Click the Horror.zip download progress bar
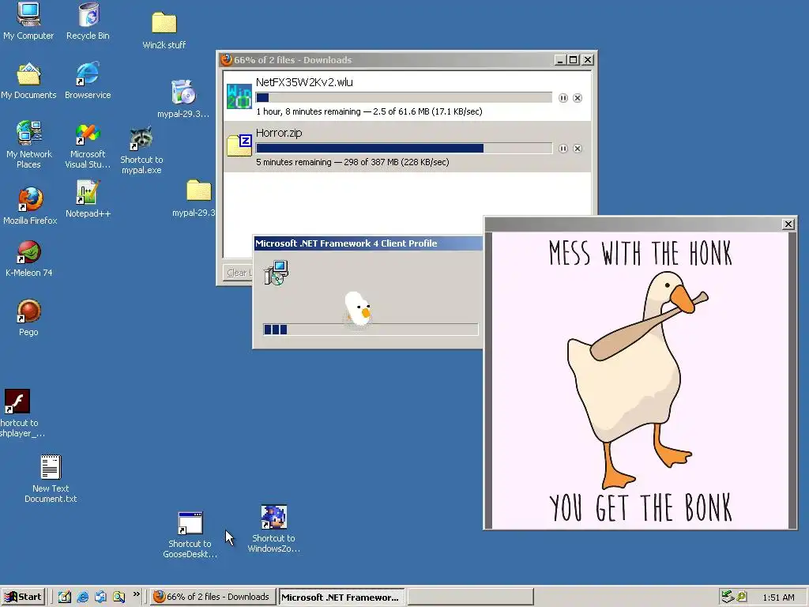Image resolution: width=809 pixels, height=607 pixels. coord(404,149)
